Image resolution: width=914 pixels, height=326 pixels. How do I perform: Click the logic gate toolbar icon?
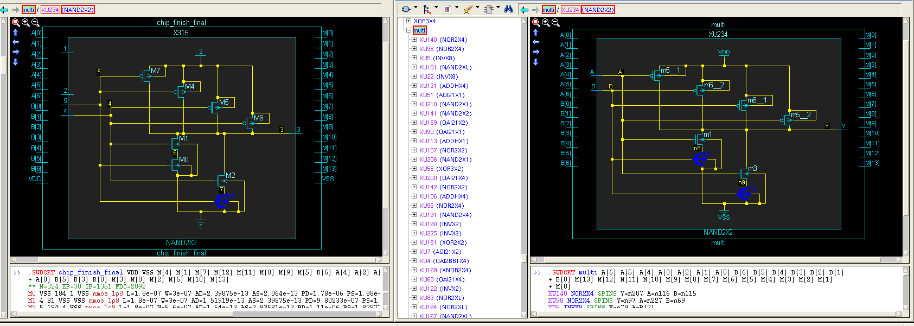(406, 9)
